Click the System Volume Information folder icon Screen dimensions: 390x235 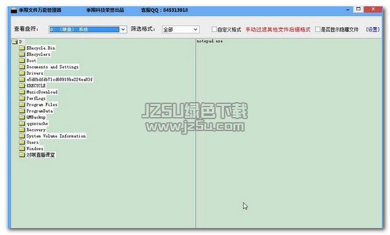pyautogui.click(x=22, y=136)
